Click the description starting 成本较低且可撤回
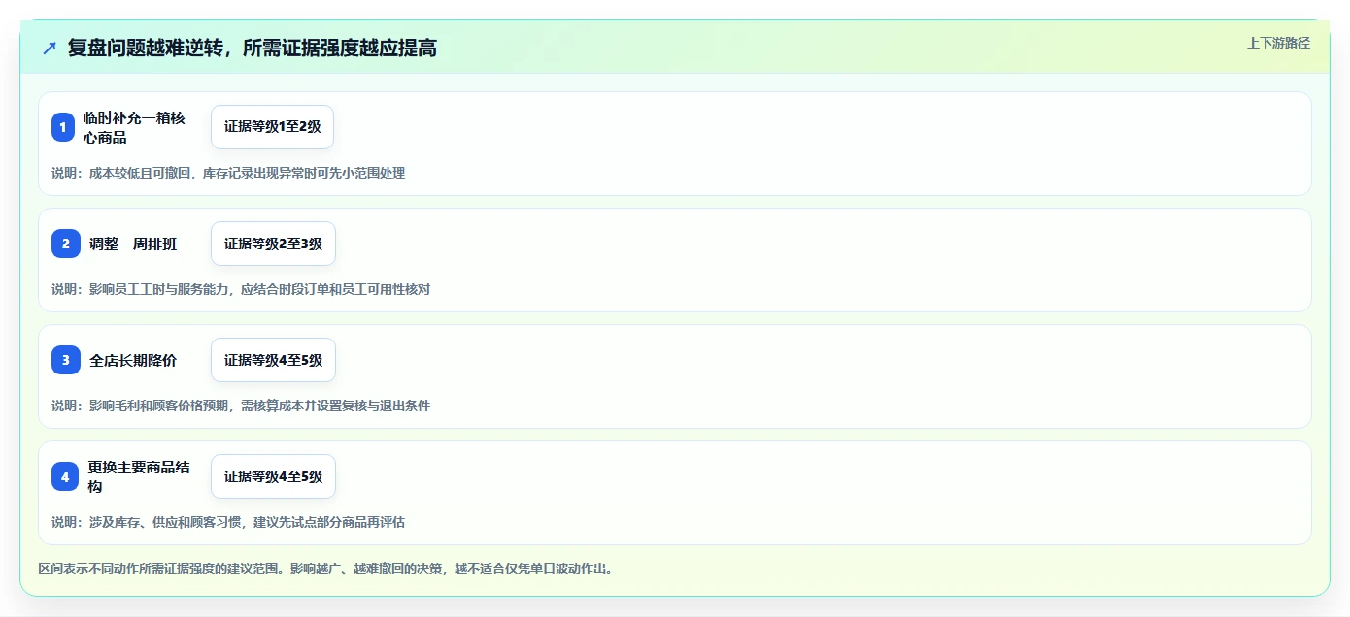1350x617 pixels. (x=228, y=173)
